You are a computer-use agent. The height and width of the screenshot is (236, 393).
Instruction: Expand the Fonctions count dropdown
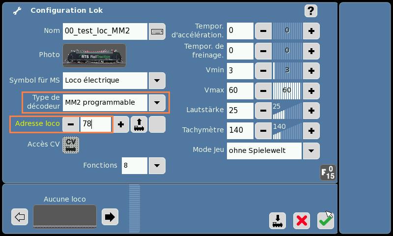point(157,166)
